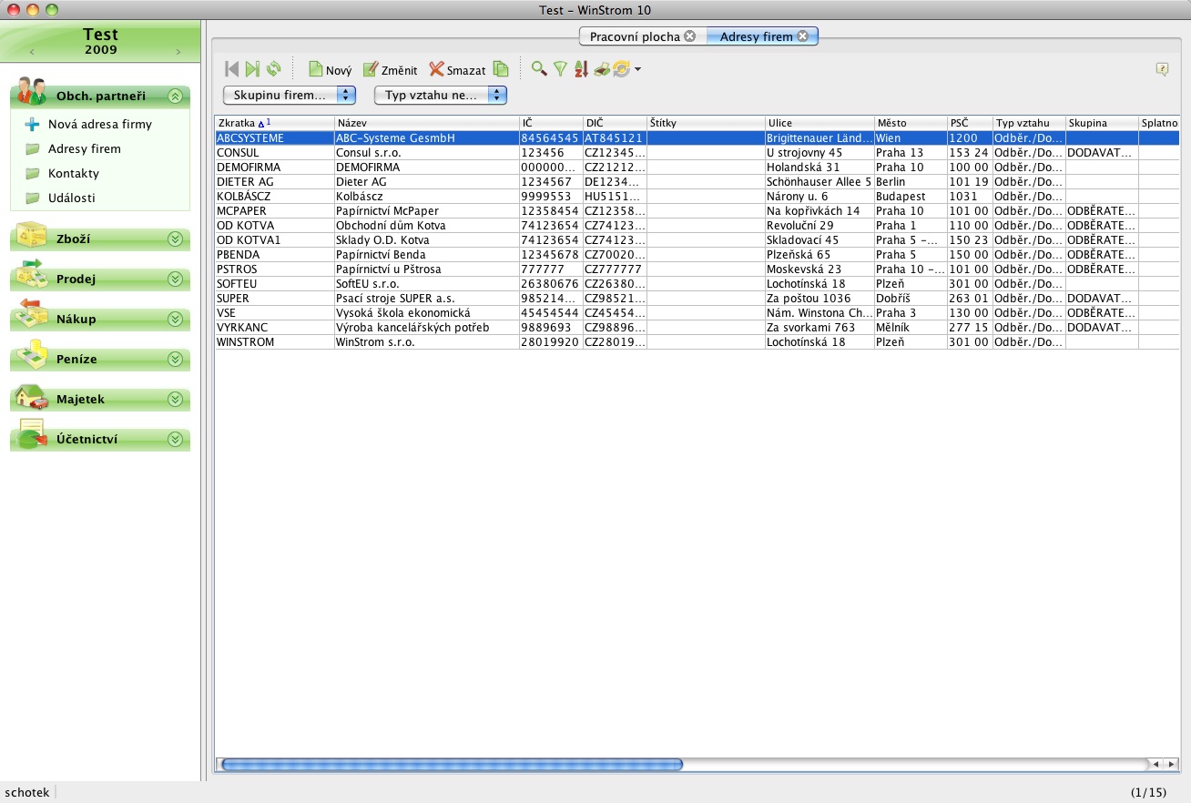Click Nová adresa firmy in the sidebar
The width and height of the screenshot is (1191, 803).
click(100, 125)
